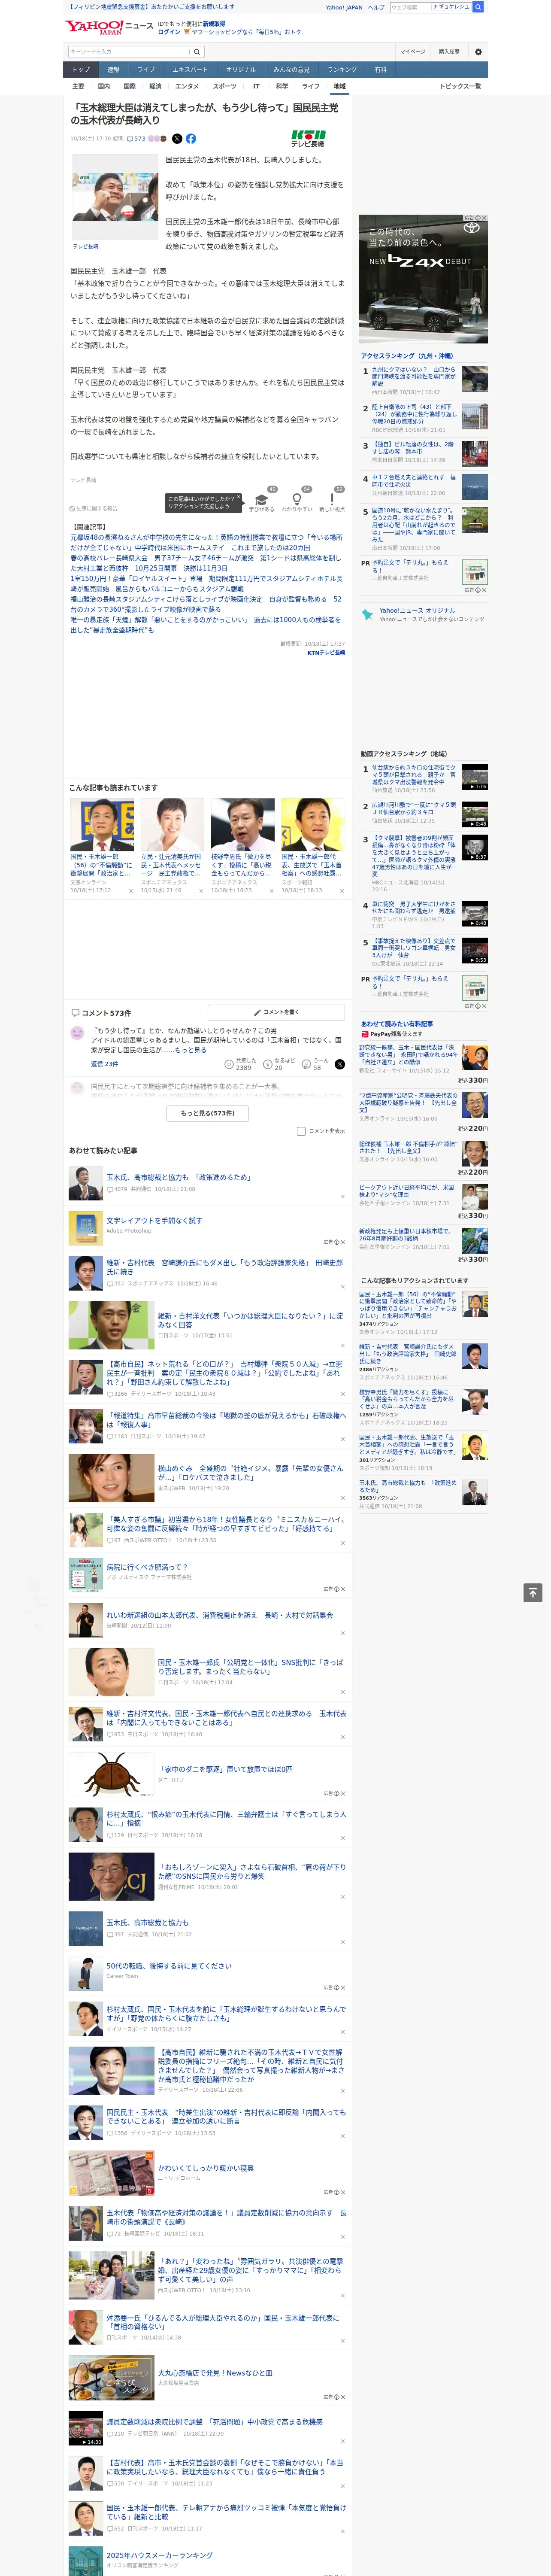Dismiss the 国民・玉木雄一郎(56) recommended card X
Screen dimensions: 551x2576
pos(131,891)
